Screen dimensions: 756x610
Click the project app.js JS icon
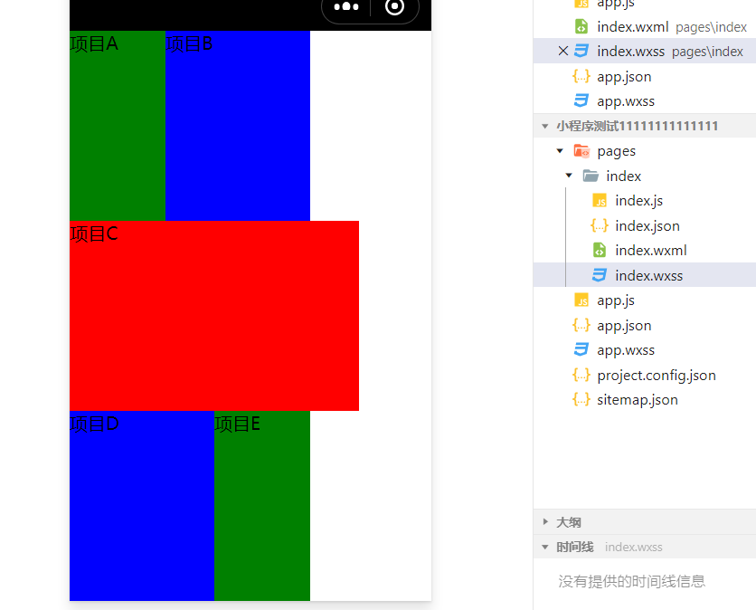tap(581, 300)
